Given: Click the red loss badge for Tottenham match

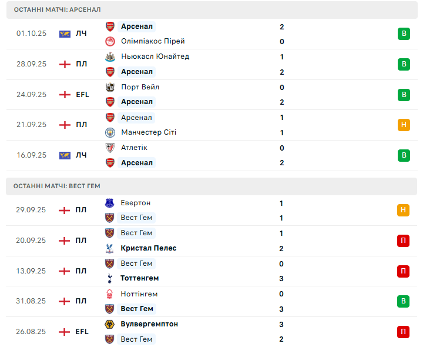Looking at the screenshot, I should [x=404, y=271].
